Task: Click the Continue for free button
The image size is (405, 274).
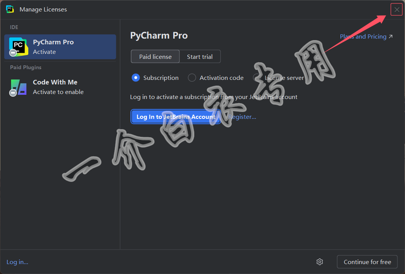Action: (367, 262)
